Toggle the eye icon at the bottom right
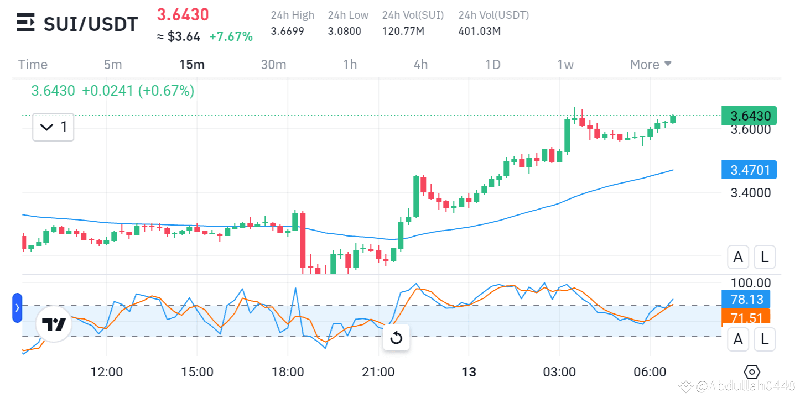Screen dimensions: 800x398 [752, 371]
